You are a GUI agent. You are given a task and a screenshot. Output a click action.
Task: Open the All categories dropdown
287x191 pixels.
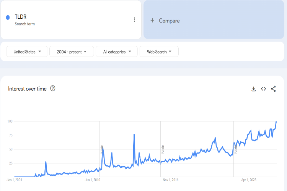coord(120,52)
